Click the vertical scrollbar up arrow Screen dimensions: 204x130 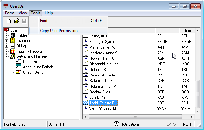pos(198,31)
